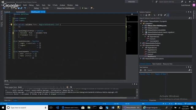Expand the Nikeza.Mobile.Subscriptions project
Screen dimensions: 196x110
(141, 59)
